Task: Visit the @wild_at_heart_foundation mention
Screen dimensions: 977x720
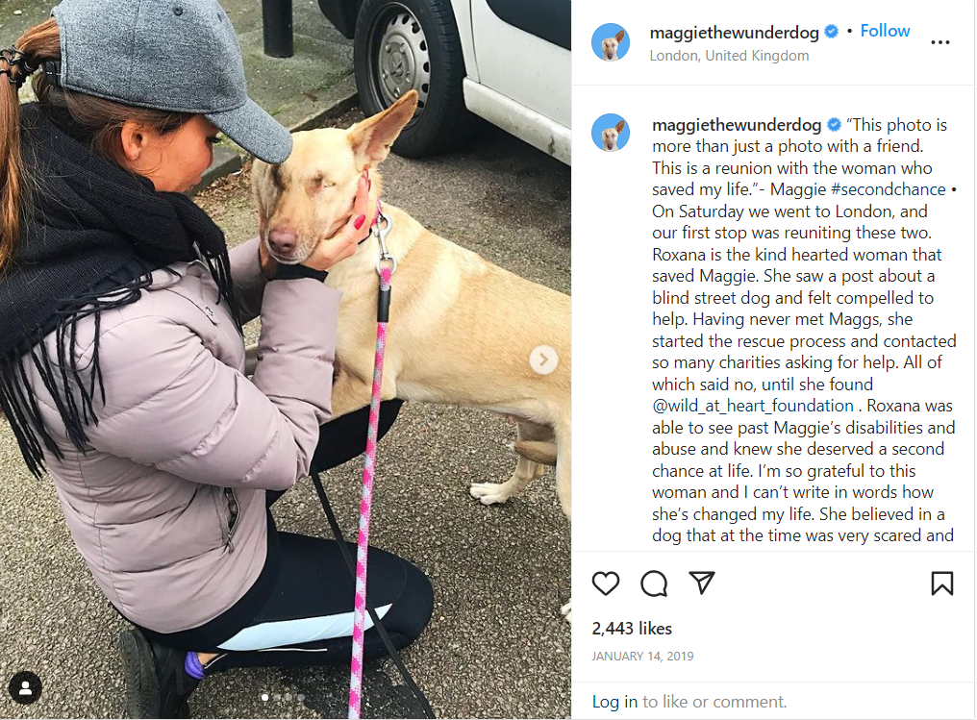Action: coord(753,406)
